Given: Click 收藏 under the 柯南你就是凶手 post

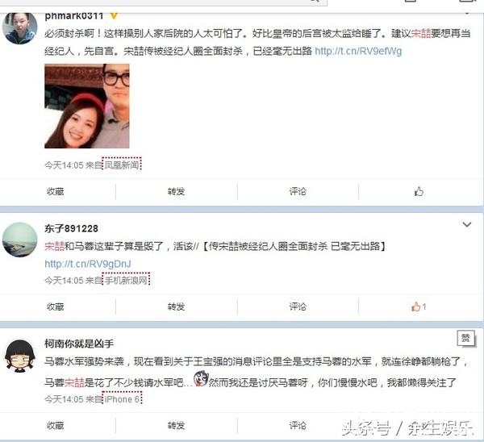Looking at the screenshot, I should (55, 425).
